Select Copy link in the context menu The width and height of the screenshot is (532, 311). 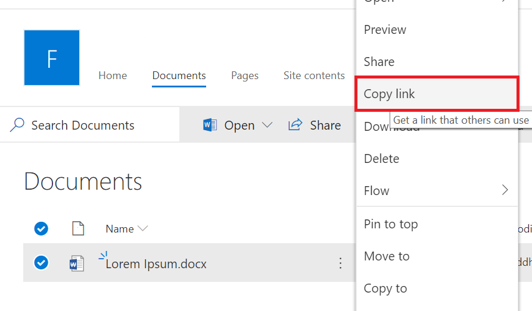437,94
